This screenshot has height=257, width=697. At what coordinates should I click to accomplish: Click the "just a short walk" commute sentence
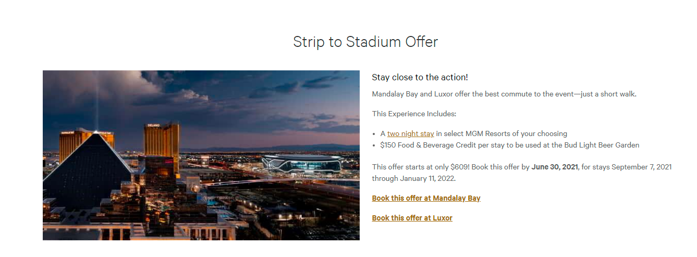click(605, 94)
